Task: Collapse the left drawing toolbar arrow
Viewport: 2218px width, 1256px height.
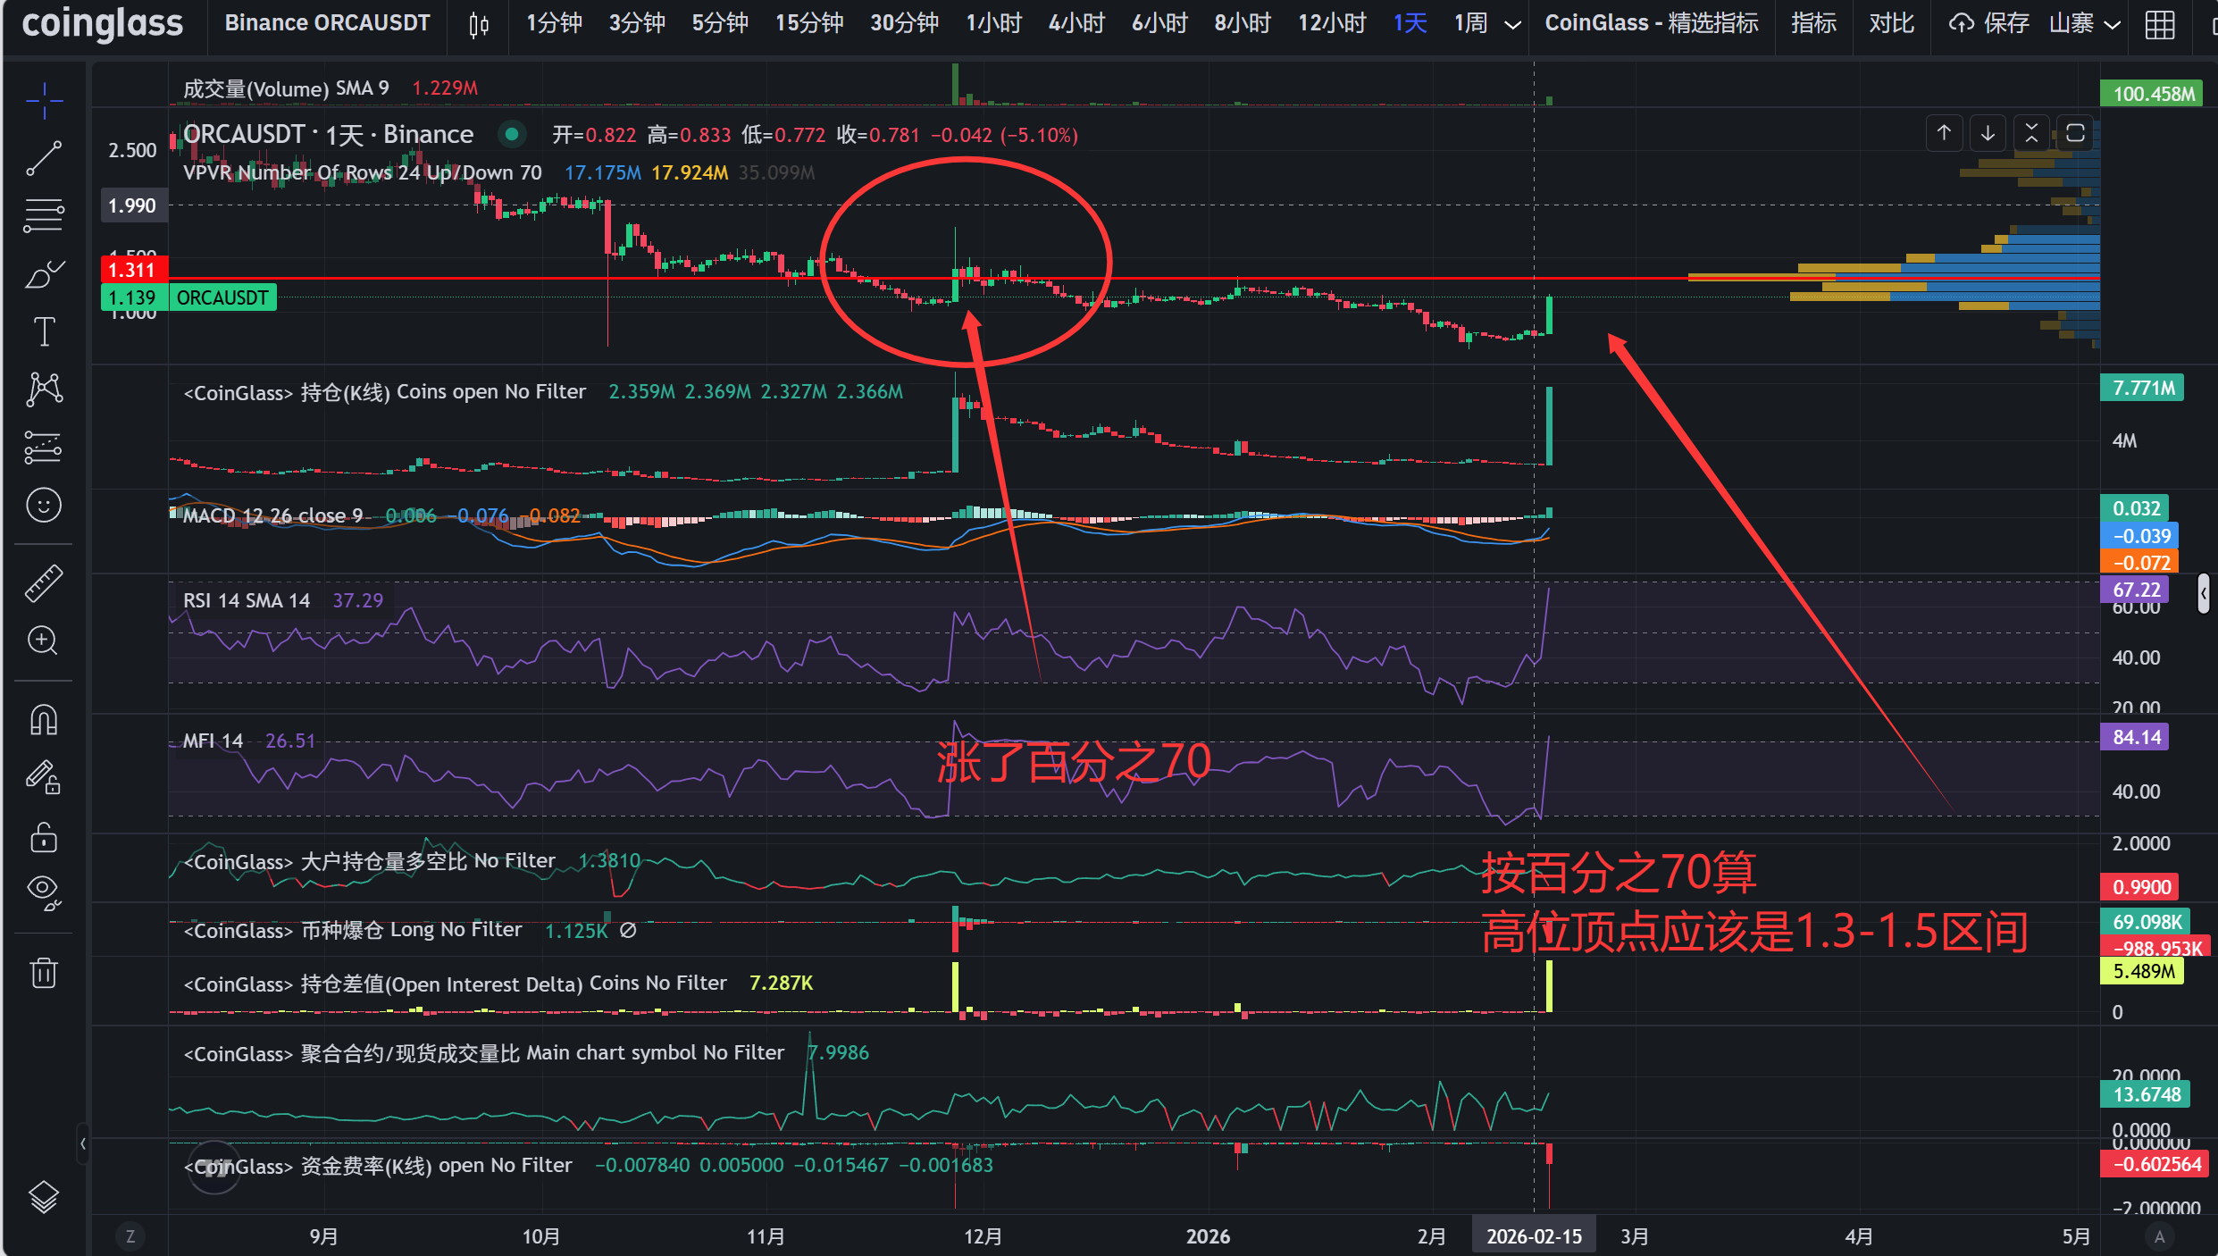Action: tap(83, 1143)
